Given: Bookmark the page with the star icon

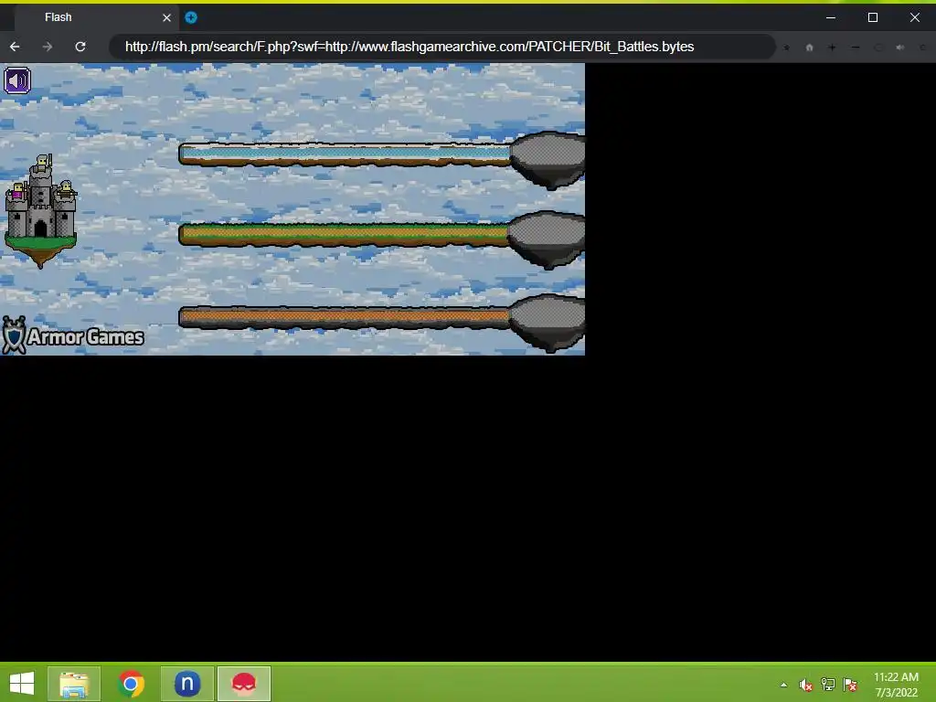Looking at the screenshot, I should click(x=787, y=48).
